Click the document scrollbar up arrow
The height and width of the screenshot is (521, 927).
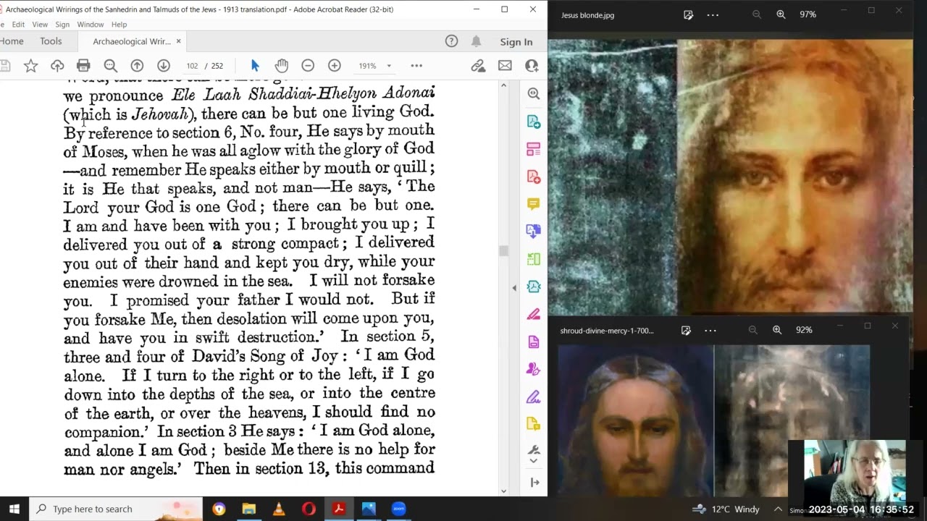(504, 85)
